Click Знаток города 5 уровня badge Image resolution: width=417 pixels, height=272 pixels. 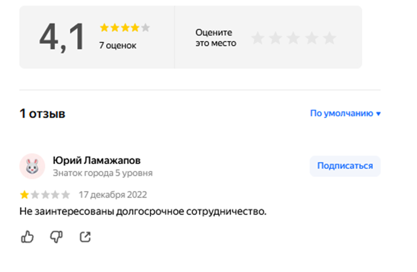point(103,173)
